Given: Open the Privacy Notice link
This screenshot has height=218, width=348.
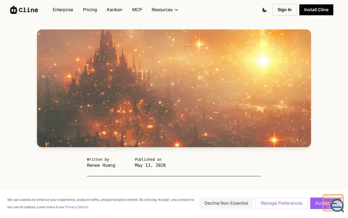Looking at the screenshot, I should point(77,207).
